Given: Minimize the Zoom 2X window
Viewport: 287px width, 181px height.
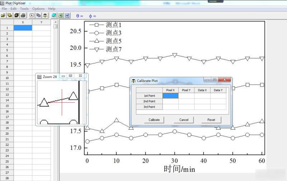Looking at the screenshot, I should 63,76.
